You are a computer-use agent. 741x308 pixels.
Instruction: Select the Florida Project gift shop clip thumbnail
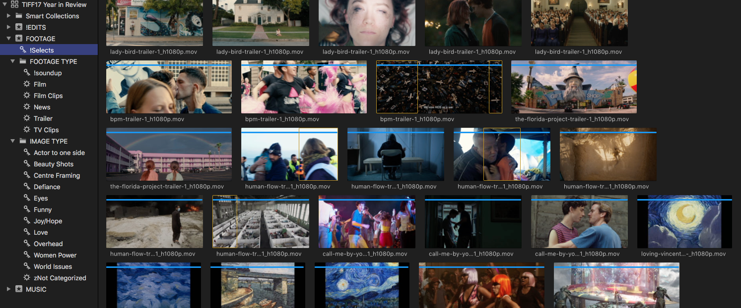click(574, 87)
